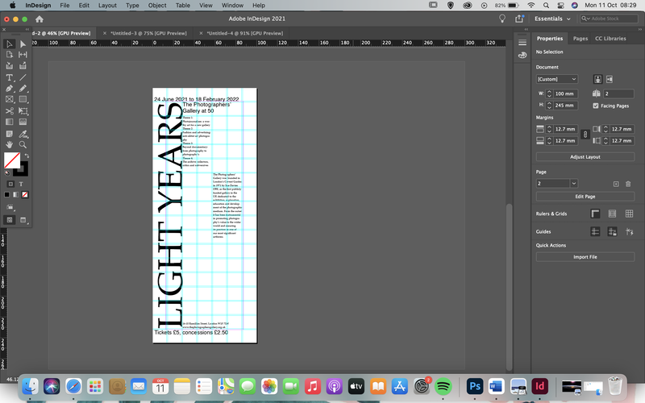Toggle the Facing Pages checkbox
645x403 pixels.
(596, 106)
